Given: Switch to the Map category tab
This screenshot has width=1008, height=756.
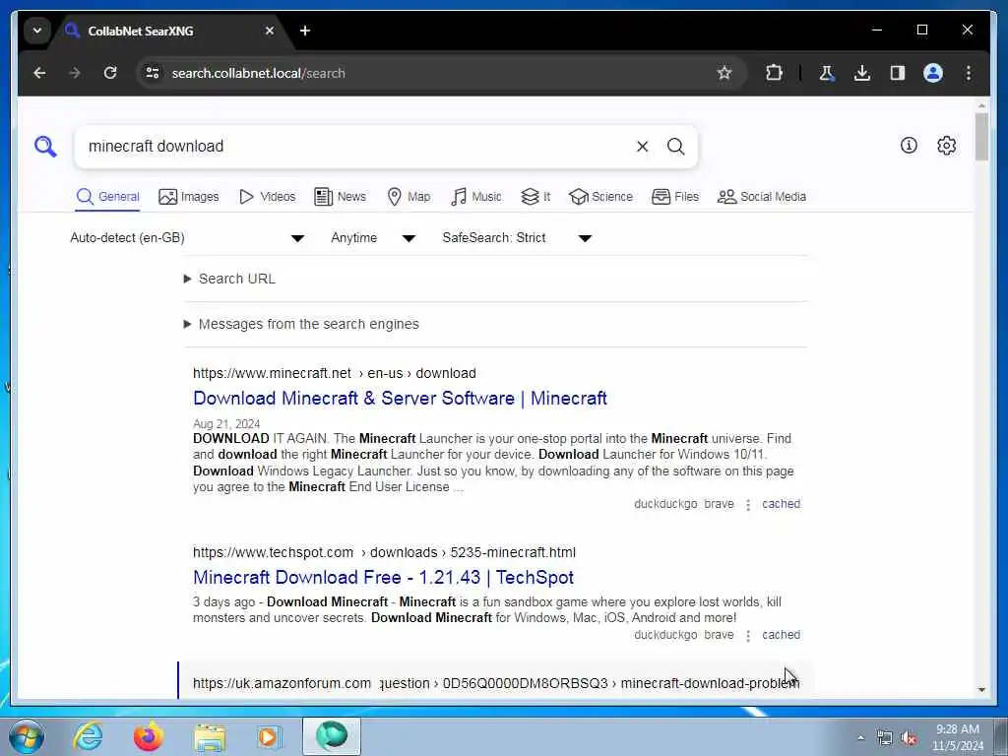Looking at the screenshot, I should (409, 197).
